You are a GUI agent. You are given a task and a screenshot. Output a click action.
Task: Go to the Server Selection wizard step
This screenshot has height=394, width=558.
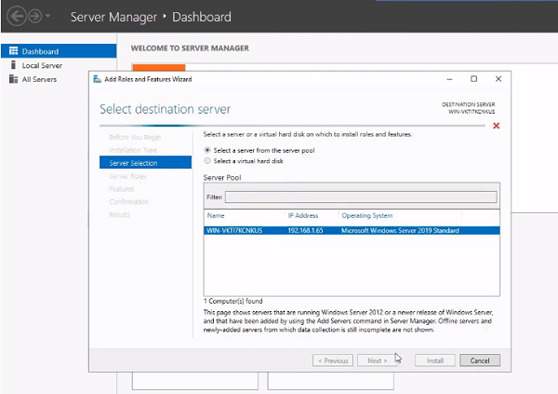[146, 163]
